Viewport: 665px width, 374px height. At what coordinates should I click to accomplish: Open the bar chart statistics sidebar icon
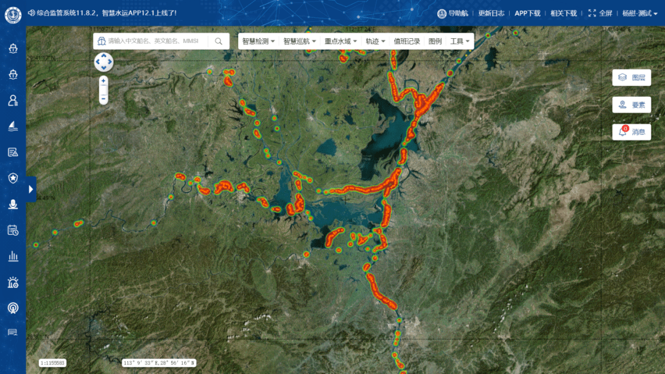(x=13, y=256)
